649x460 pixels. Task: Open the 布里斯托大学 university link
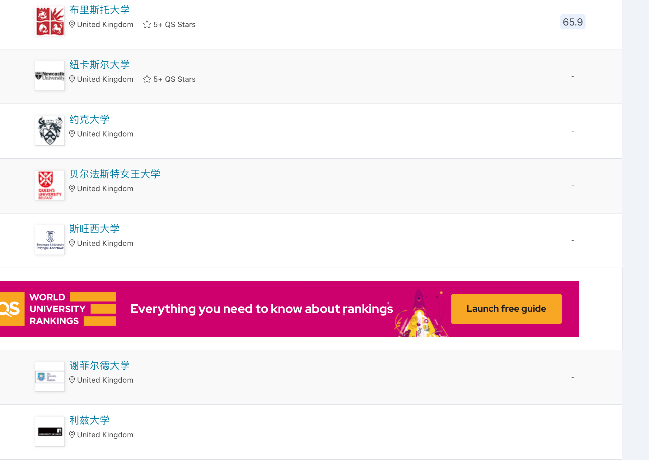99,10
